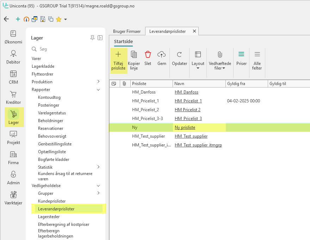Pin the Lager menu panel

[92, 38]
